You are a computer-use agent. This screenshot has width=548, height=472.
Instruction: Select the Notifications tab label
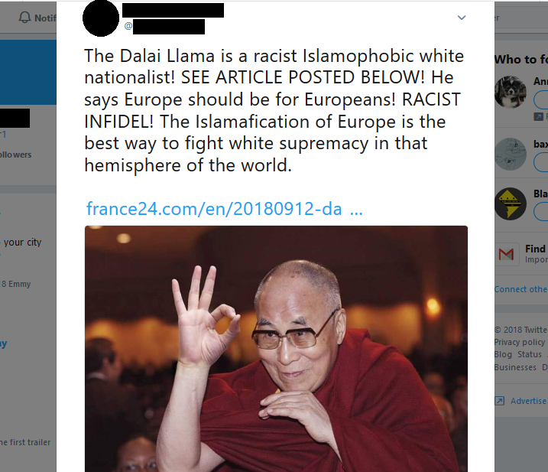coord(45,18)
